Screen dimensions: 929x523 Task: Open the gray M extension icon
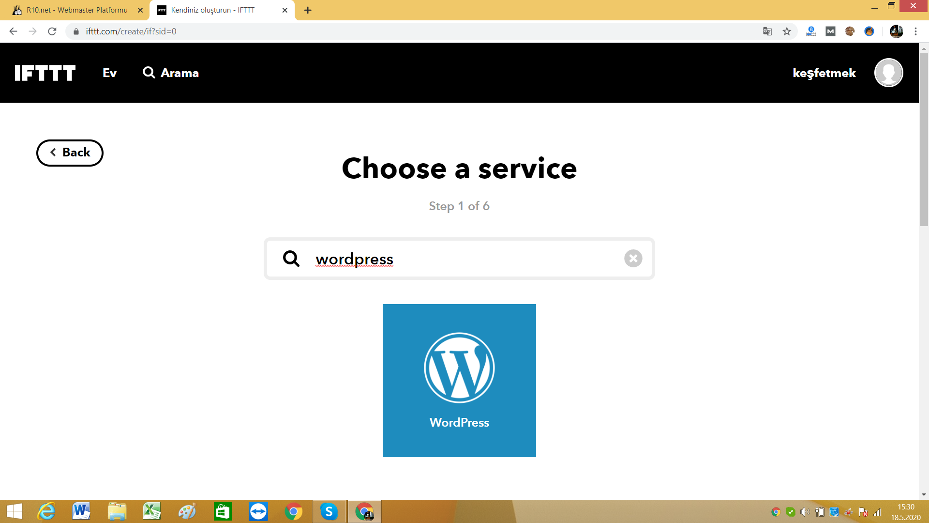(x=830, y=31)
